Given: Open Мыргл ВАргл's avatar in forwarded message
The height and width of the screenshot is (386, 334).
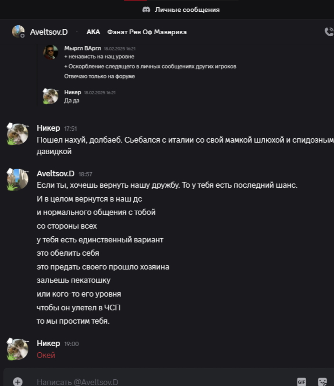Looking at the screenshot, I should 51,52.
